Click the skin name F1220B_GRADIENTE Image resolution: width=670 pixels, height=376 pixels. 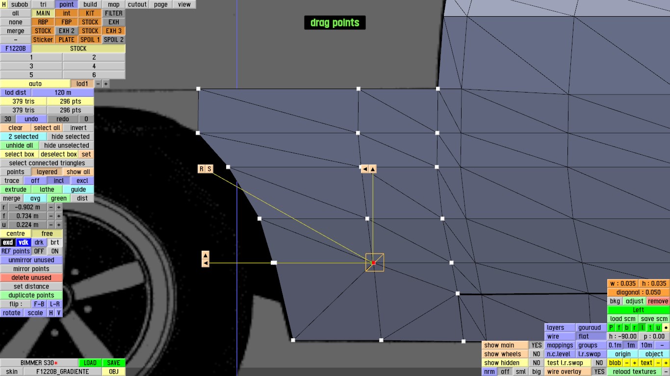[63, 372]
